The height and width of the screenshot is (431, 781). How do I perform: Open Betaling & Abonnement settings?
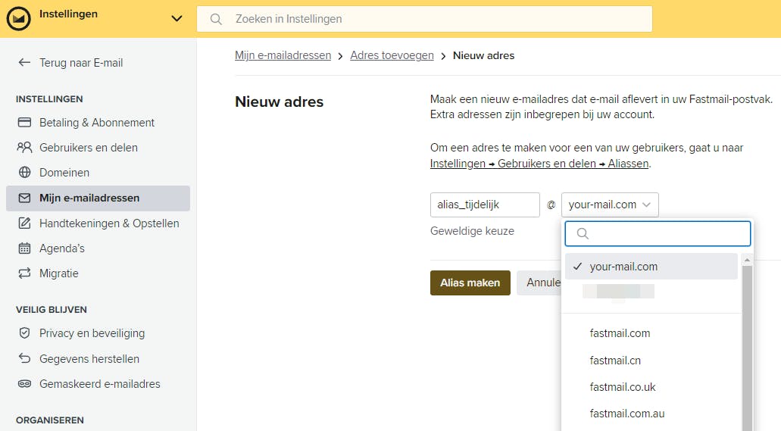pos(98,123)
